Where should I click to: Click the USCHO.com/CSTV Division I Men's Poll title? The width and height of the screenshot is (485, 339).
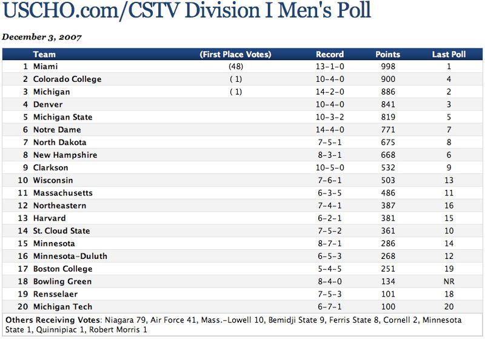coord(187,11)
